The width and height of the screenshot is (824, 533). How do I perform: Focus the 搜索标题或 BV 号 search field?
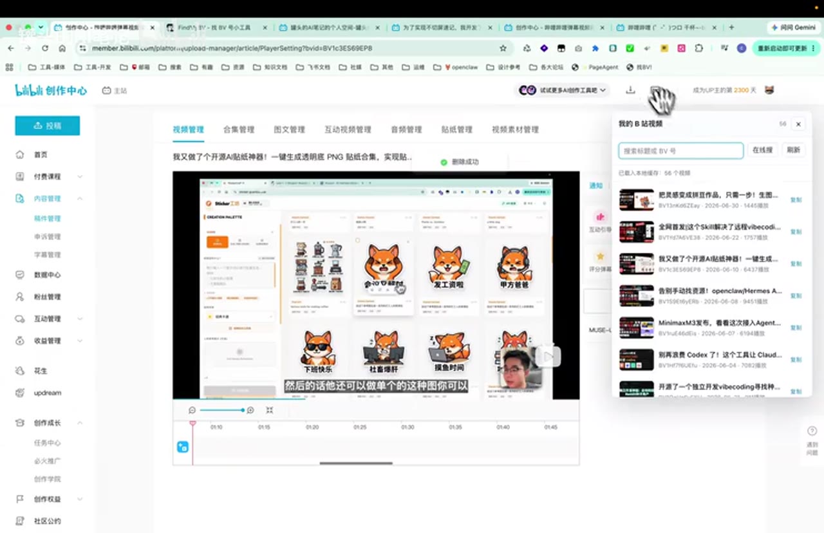681,150
